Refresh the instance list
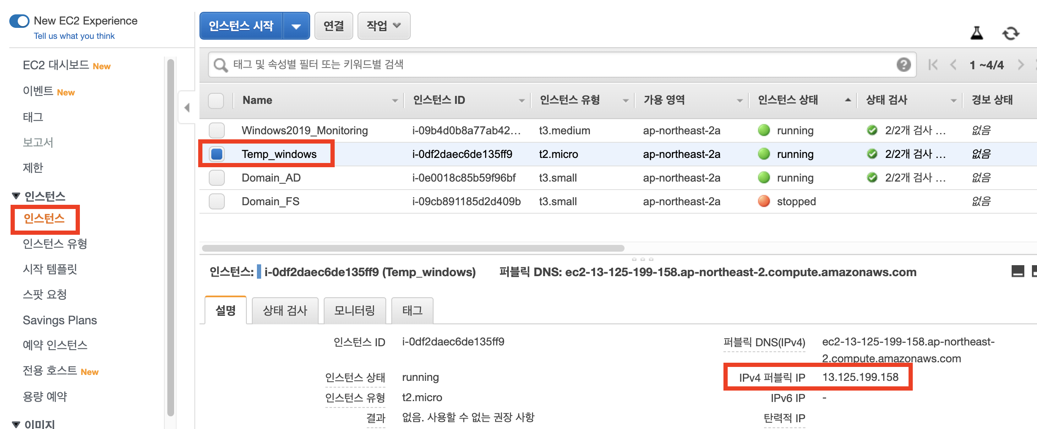The width and height of the screenshot is (1037, 429). pyautogui.click(x=1011, y=33)
